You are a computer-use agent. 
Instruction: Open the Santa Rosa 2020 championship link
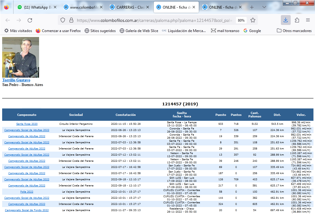27,124
